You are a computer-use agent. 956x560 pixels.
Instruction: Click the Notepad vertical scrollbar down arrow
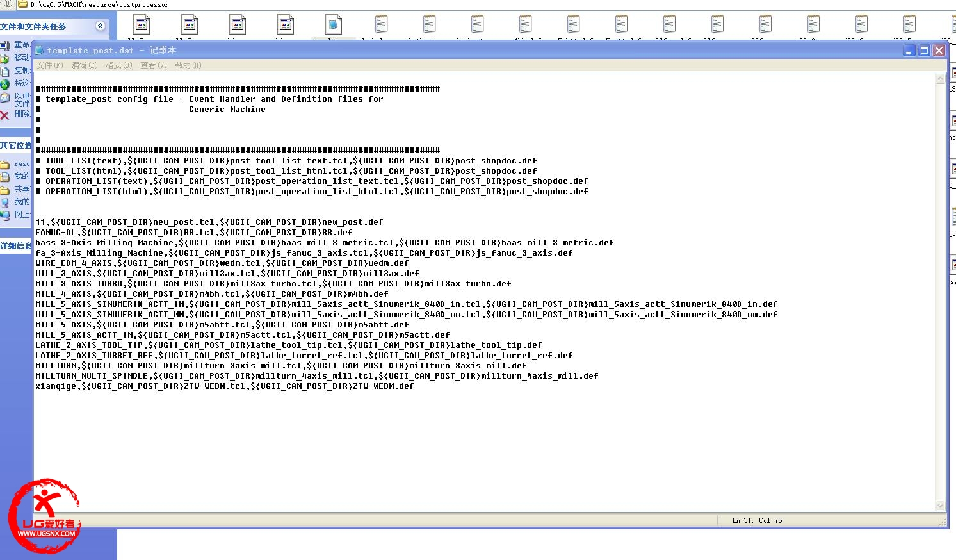tap(941, 506)
